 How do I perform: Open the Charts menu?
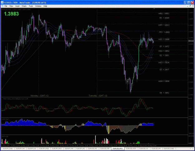tap(24, 6)
